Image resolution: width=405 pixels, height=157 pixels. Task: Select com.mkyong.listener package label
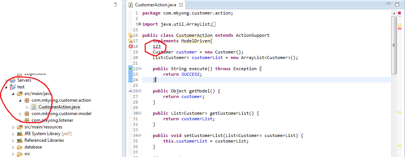click(x=52, y=120)
